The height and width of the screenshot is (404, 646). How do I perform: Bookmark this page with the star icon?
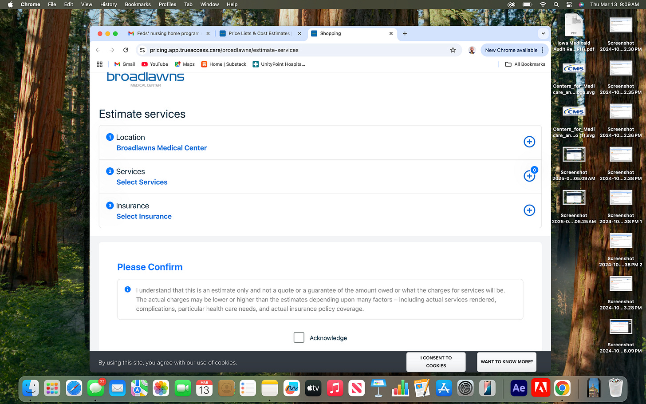pos(453,50)
